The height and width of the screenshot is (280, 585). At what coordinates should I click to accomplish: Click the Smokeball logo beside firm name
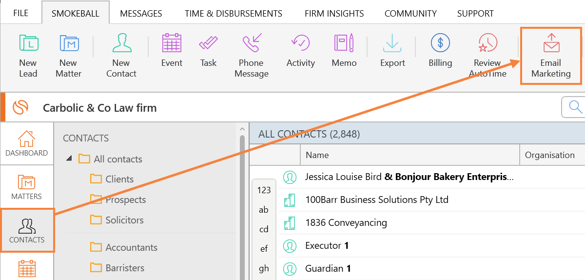tap(20, 107)
